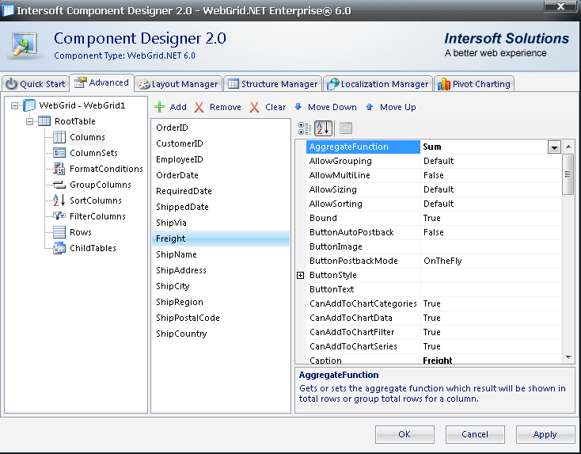
Task: Click the Move Down label in the toolbar
Action: 332,107
